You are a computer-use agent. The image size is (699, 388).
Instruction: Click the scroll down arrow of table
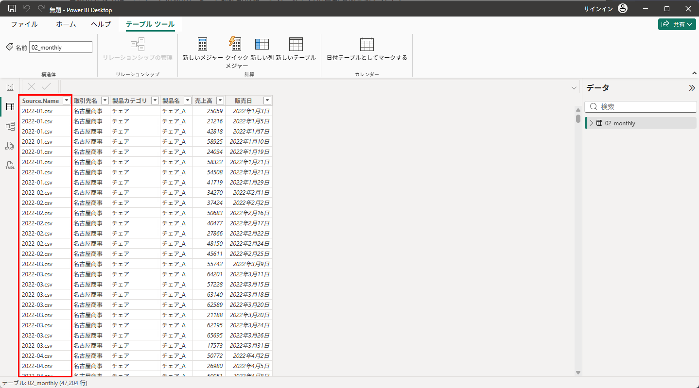(578, 372)
